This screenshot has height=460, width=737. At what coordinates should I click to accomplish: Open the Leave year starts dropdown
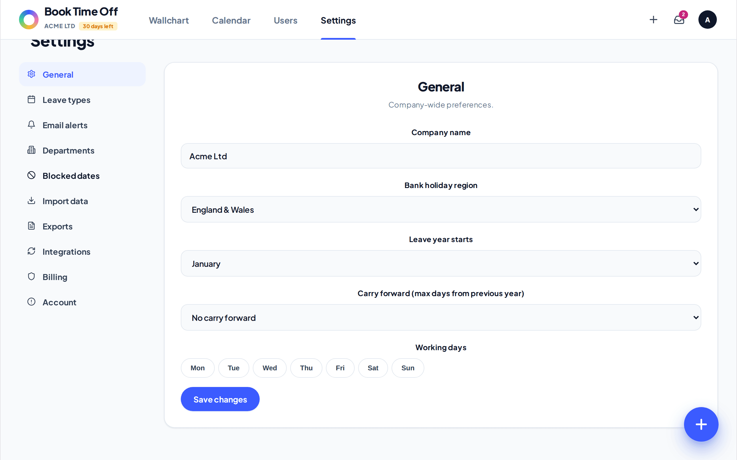[441, 263]
